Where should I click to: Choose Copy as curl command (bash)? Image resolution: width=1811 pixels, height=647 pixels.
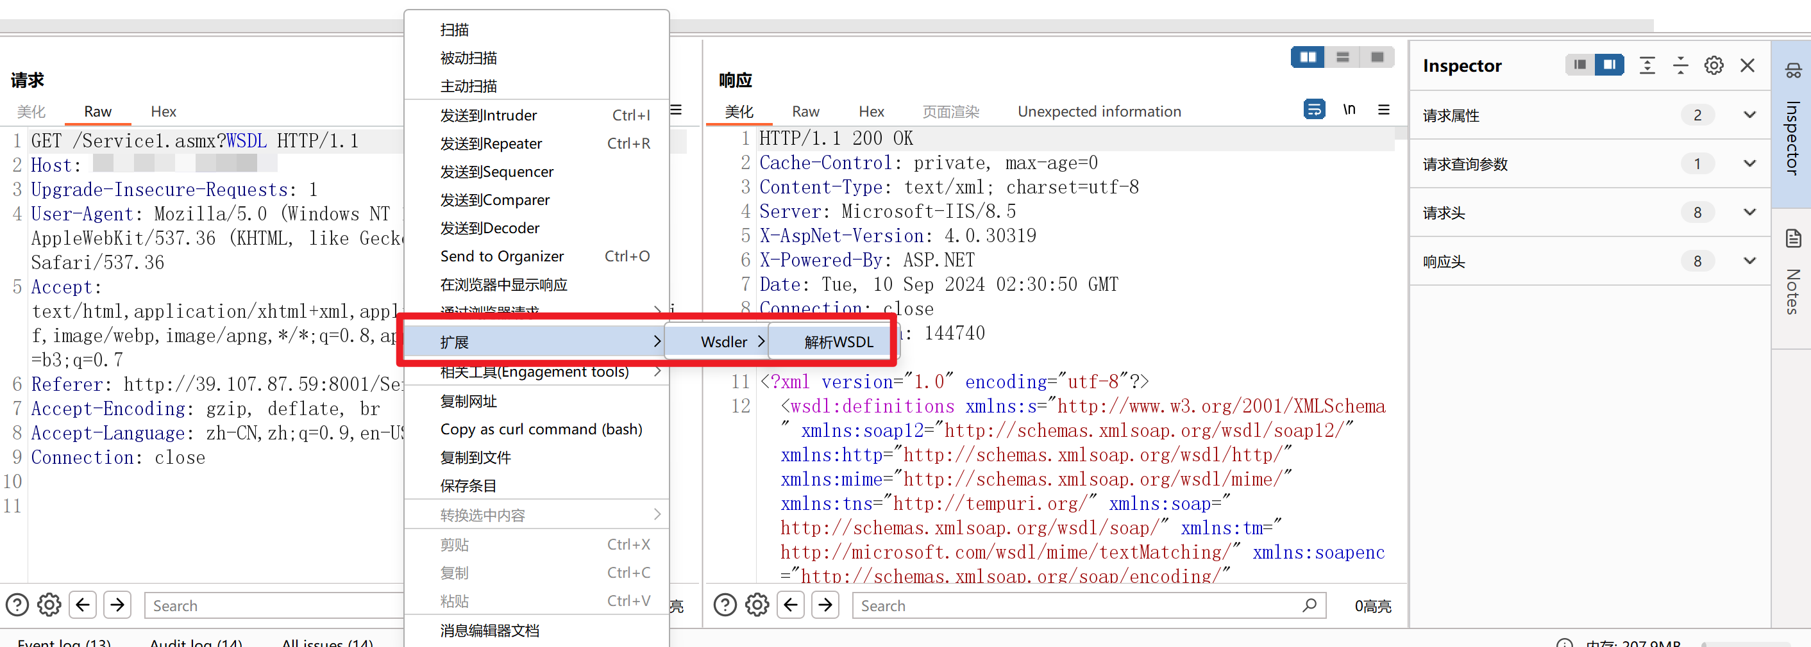click(x=536, y=429)
